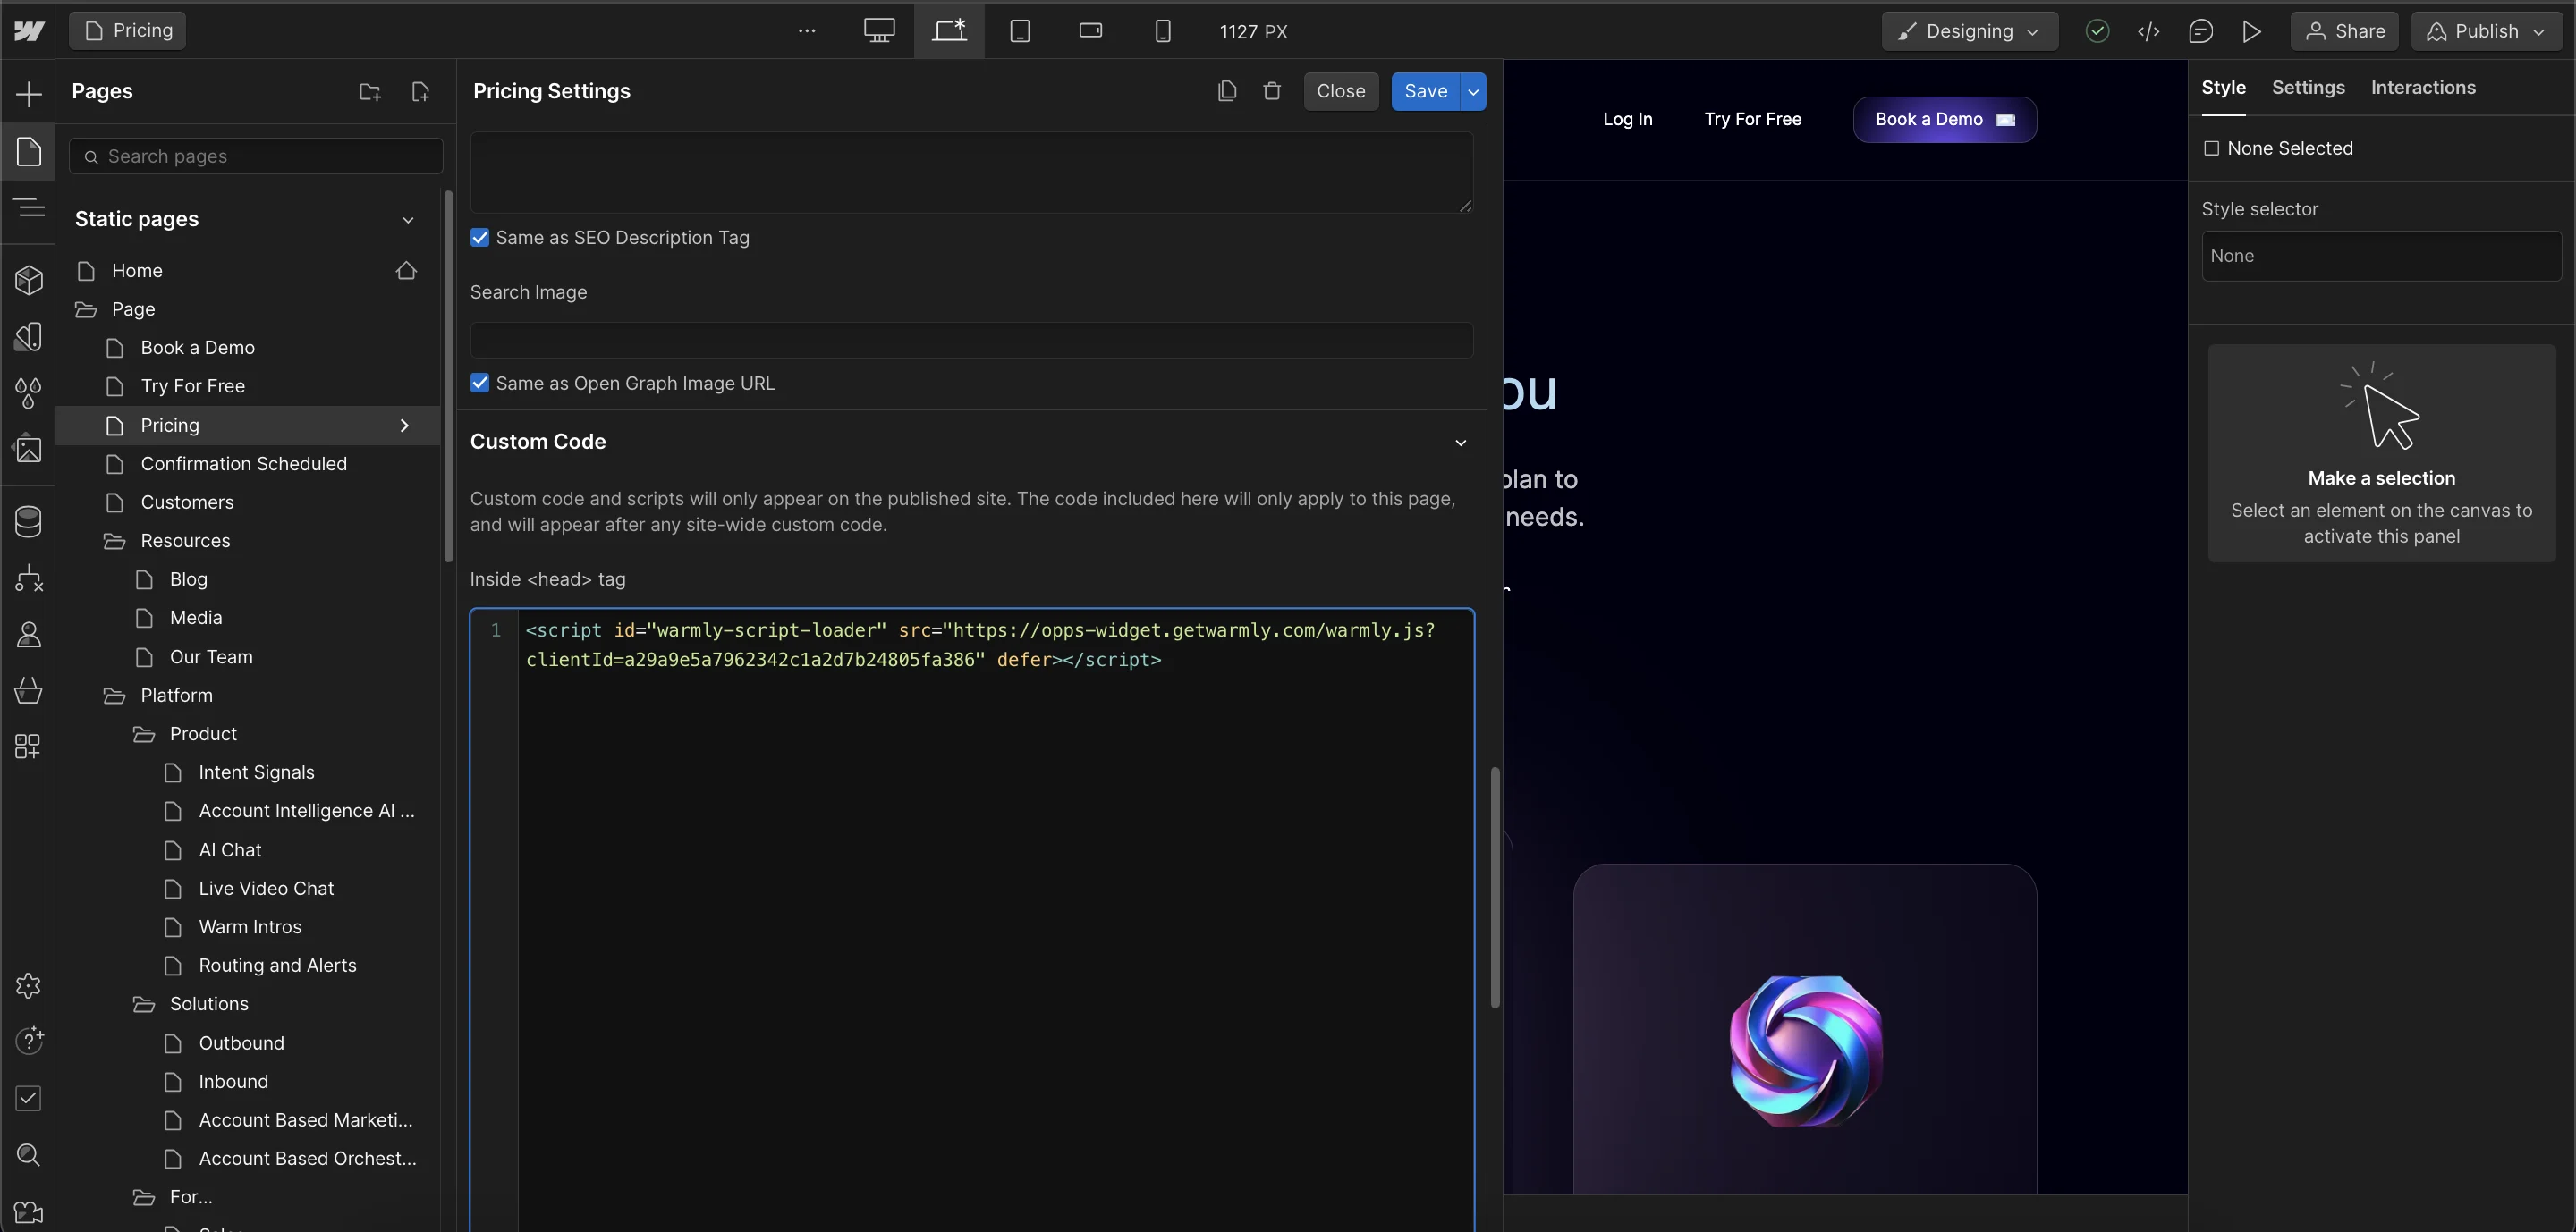The image size is (2576, 1232).
Task: Create a new page
Action: pyautogui.click(x=421, y=92)
